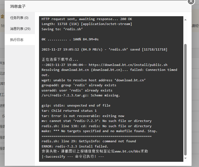This screenshot has width=199, height=167.
Task: Click the download.bt.cn/install/public.sh URL in the log
Action: coord(128,65)
